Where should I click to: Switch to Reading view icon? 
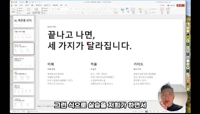point(154,111)
